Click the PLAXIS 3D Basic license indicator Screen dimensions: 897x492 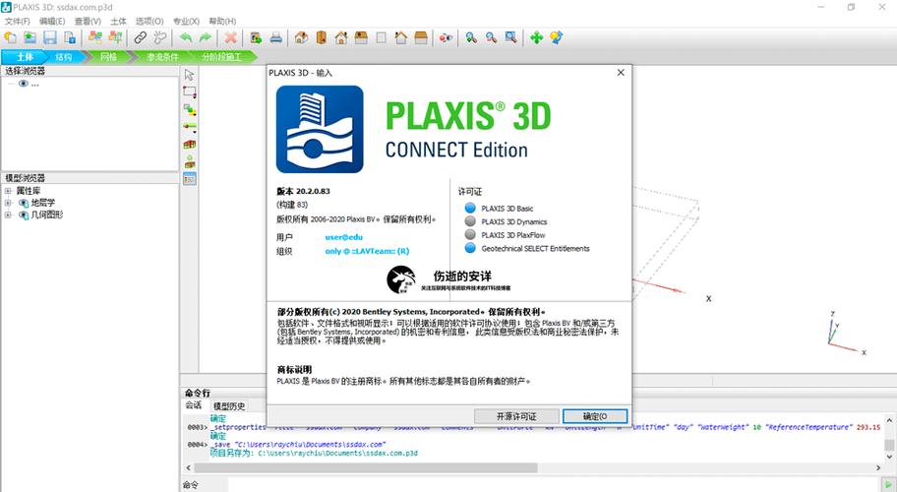470,208
